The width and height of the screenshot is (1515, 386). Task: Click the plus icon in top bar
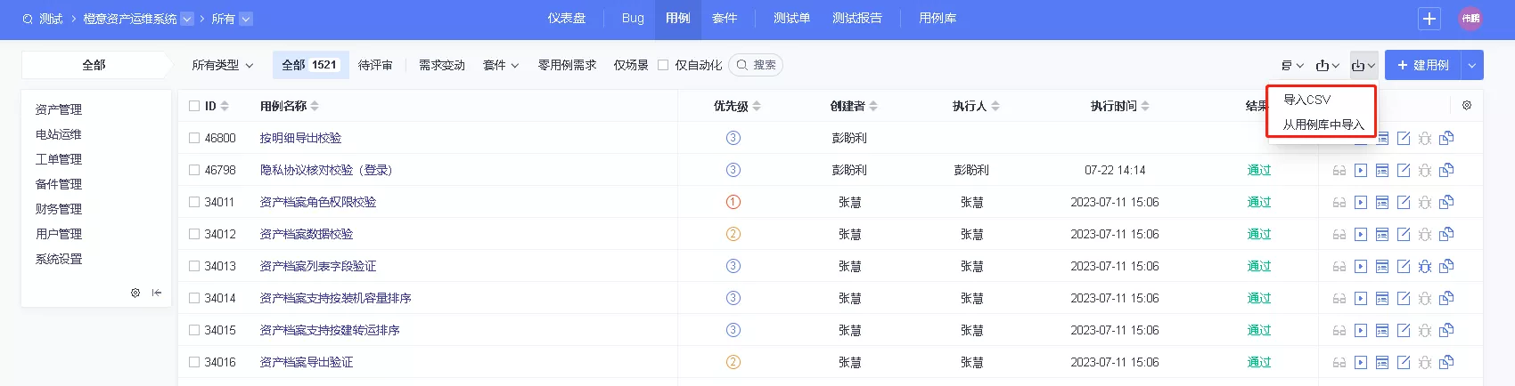point(1429,19)
